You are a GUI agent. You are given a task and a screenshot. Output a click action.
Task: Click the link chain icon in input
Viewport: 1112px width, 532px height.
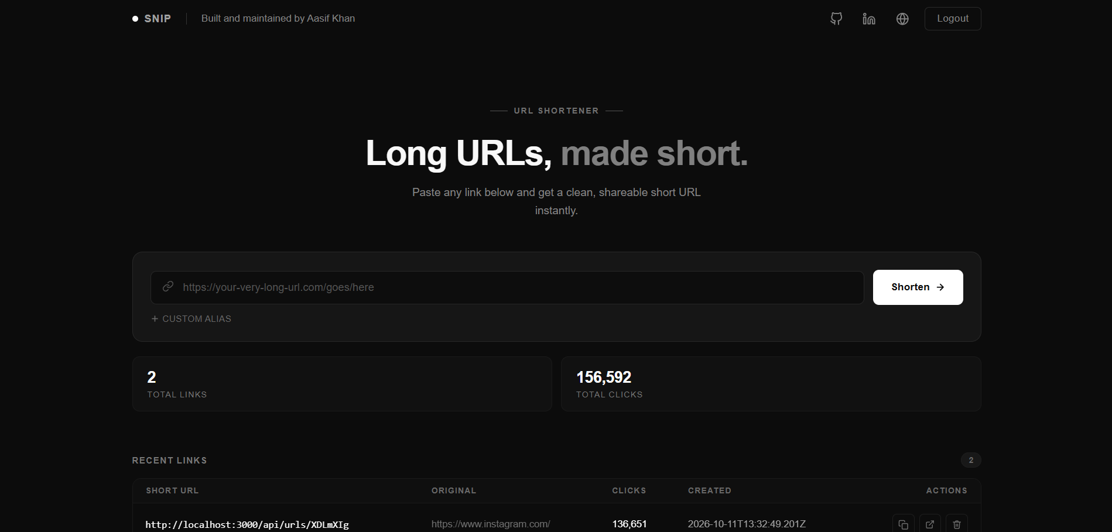tap(168, 287)
